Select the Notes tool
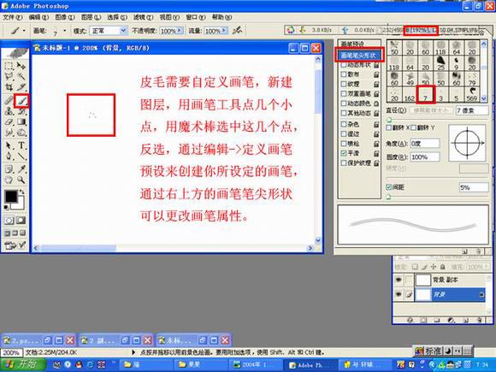 tap(9, 169)
